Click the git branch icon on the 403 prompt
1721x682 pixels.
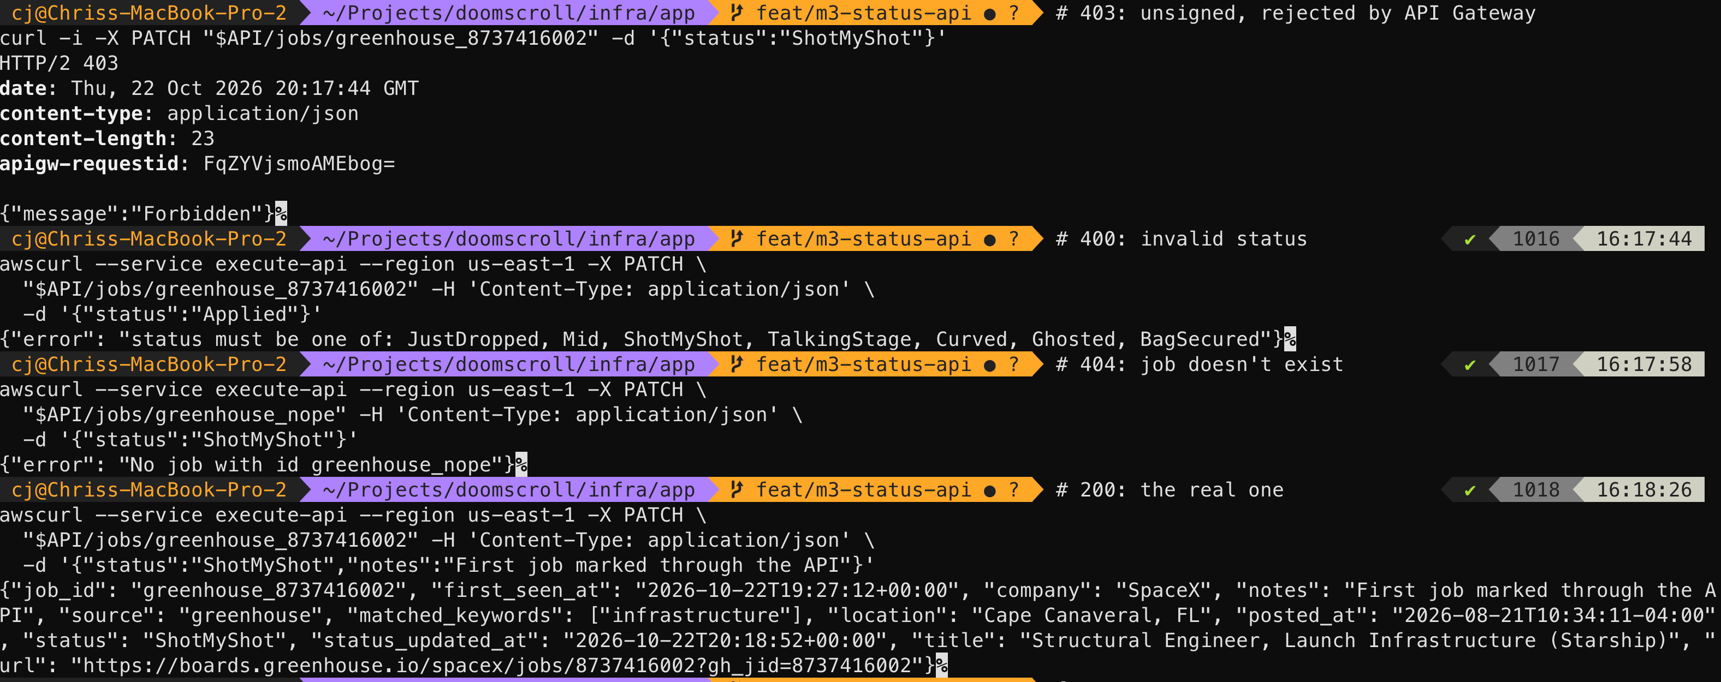(x=737, y=13)
